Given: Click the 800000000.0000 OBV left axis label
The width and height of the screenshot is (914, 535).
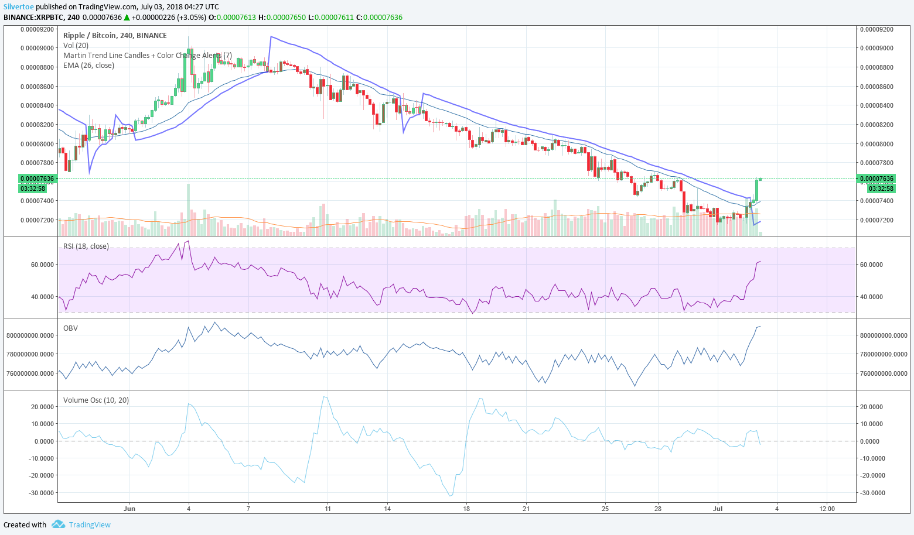Looking at the screenshot, I should coord(30,335).
